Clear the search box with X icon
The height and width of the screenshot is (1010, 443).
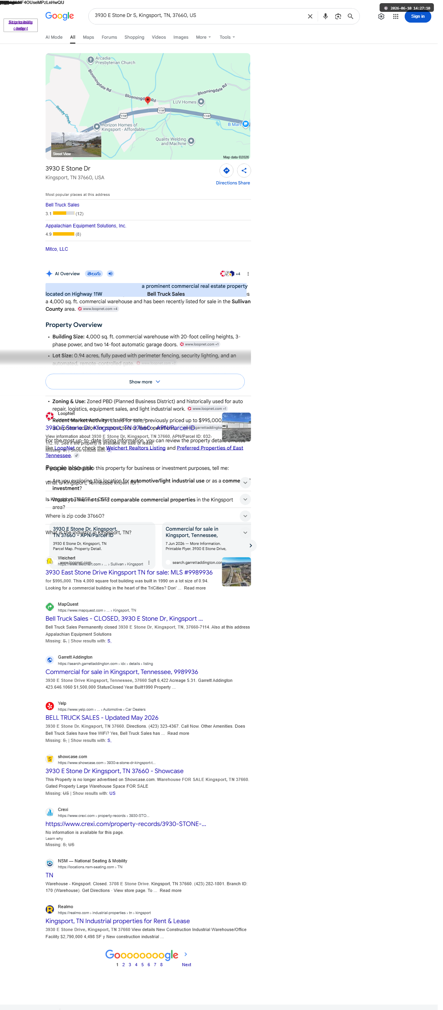pos(310,17)
